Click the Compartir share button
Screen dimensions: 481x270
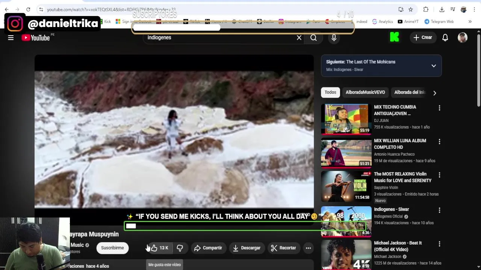(x=208, y=248)
